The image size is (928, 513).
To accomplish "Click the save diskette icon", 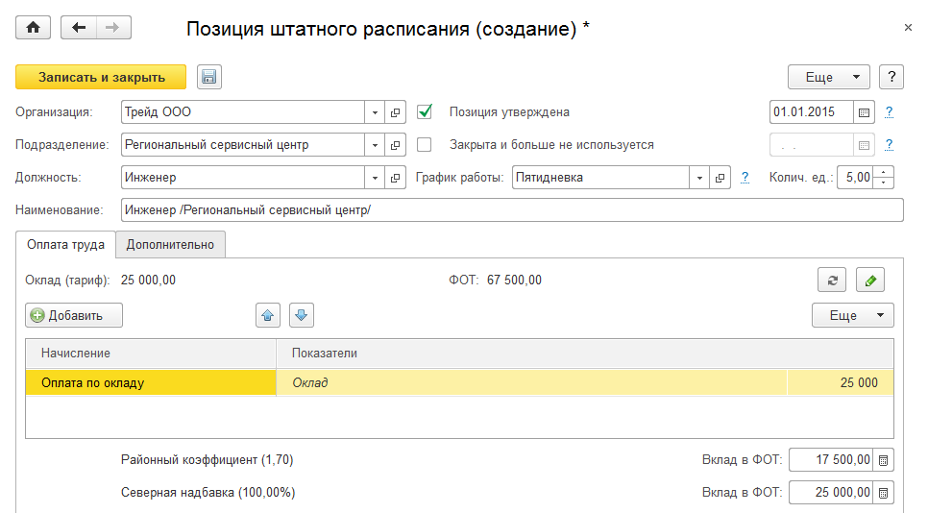I will [208, 77].
